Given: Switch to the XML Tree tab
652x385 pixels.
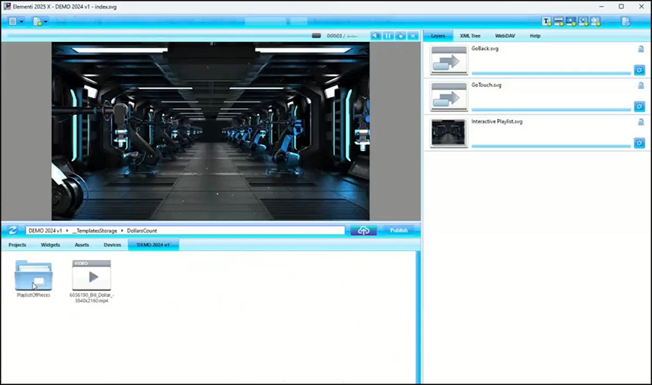Looking at the screenshot, I should 470,36.
